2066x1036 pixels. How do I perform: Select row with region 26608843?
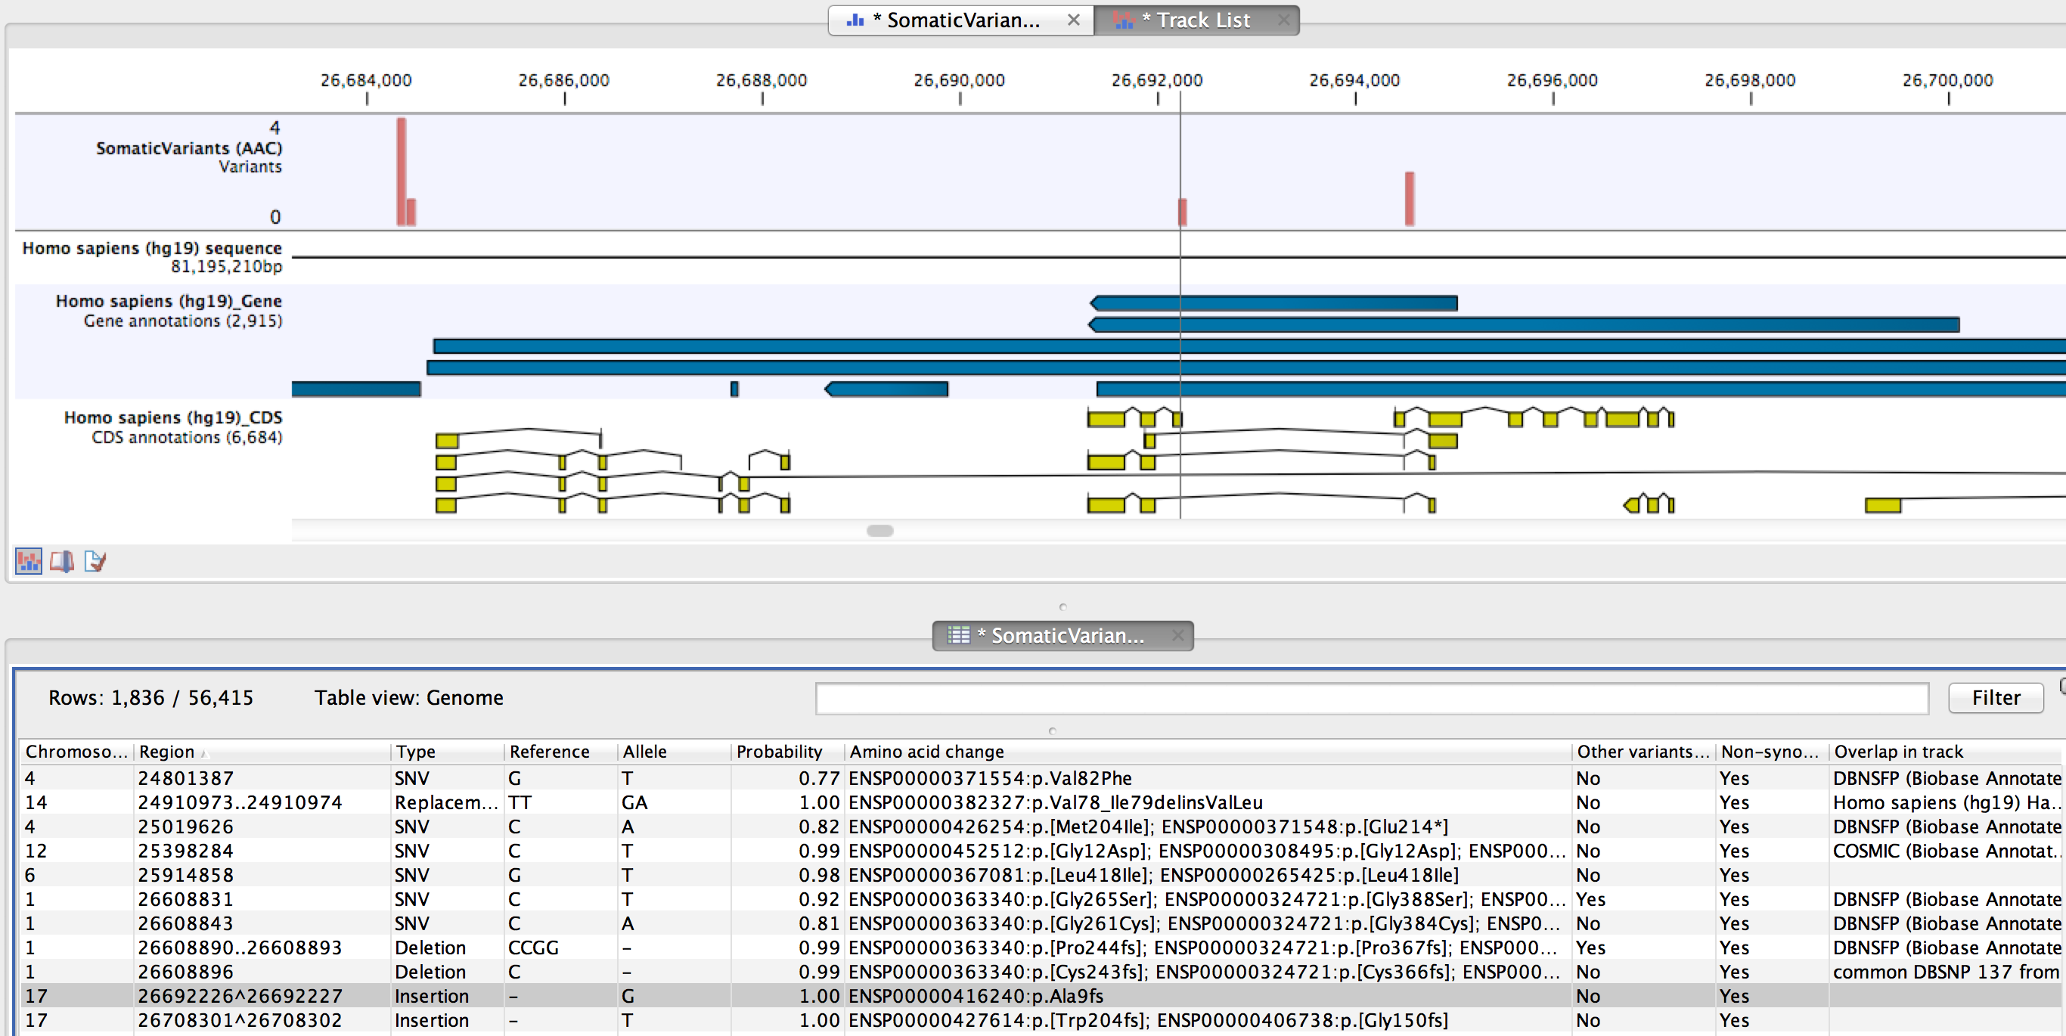click(1041, 923)
